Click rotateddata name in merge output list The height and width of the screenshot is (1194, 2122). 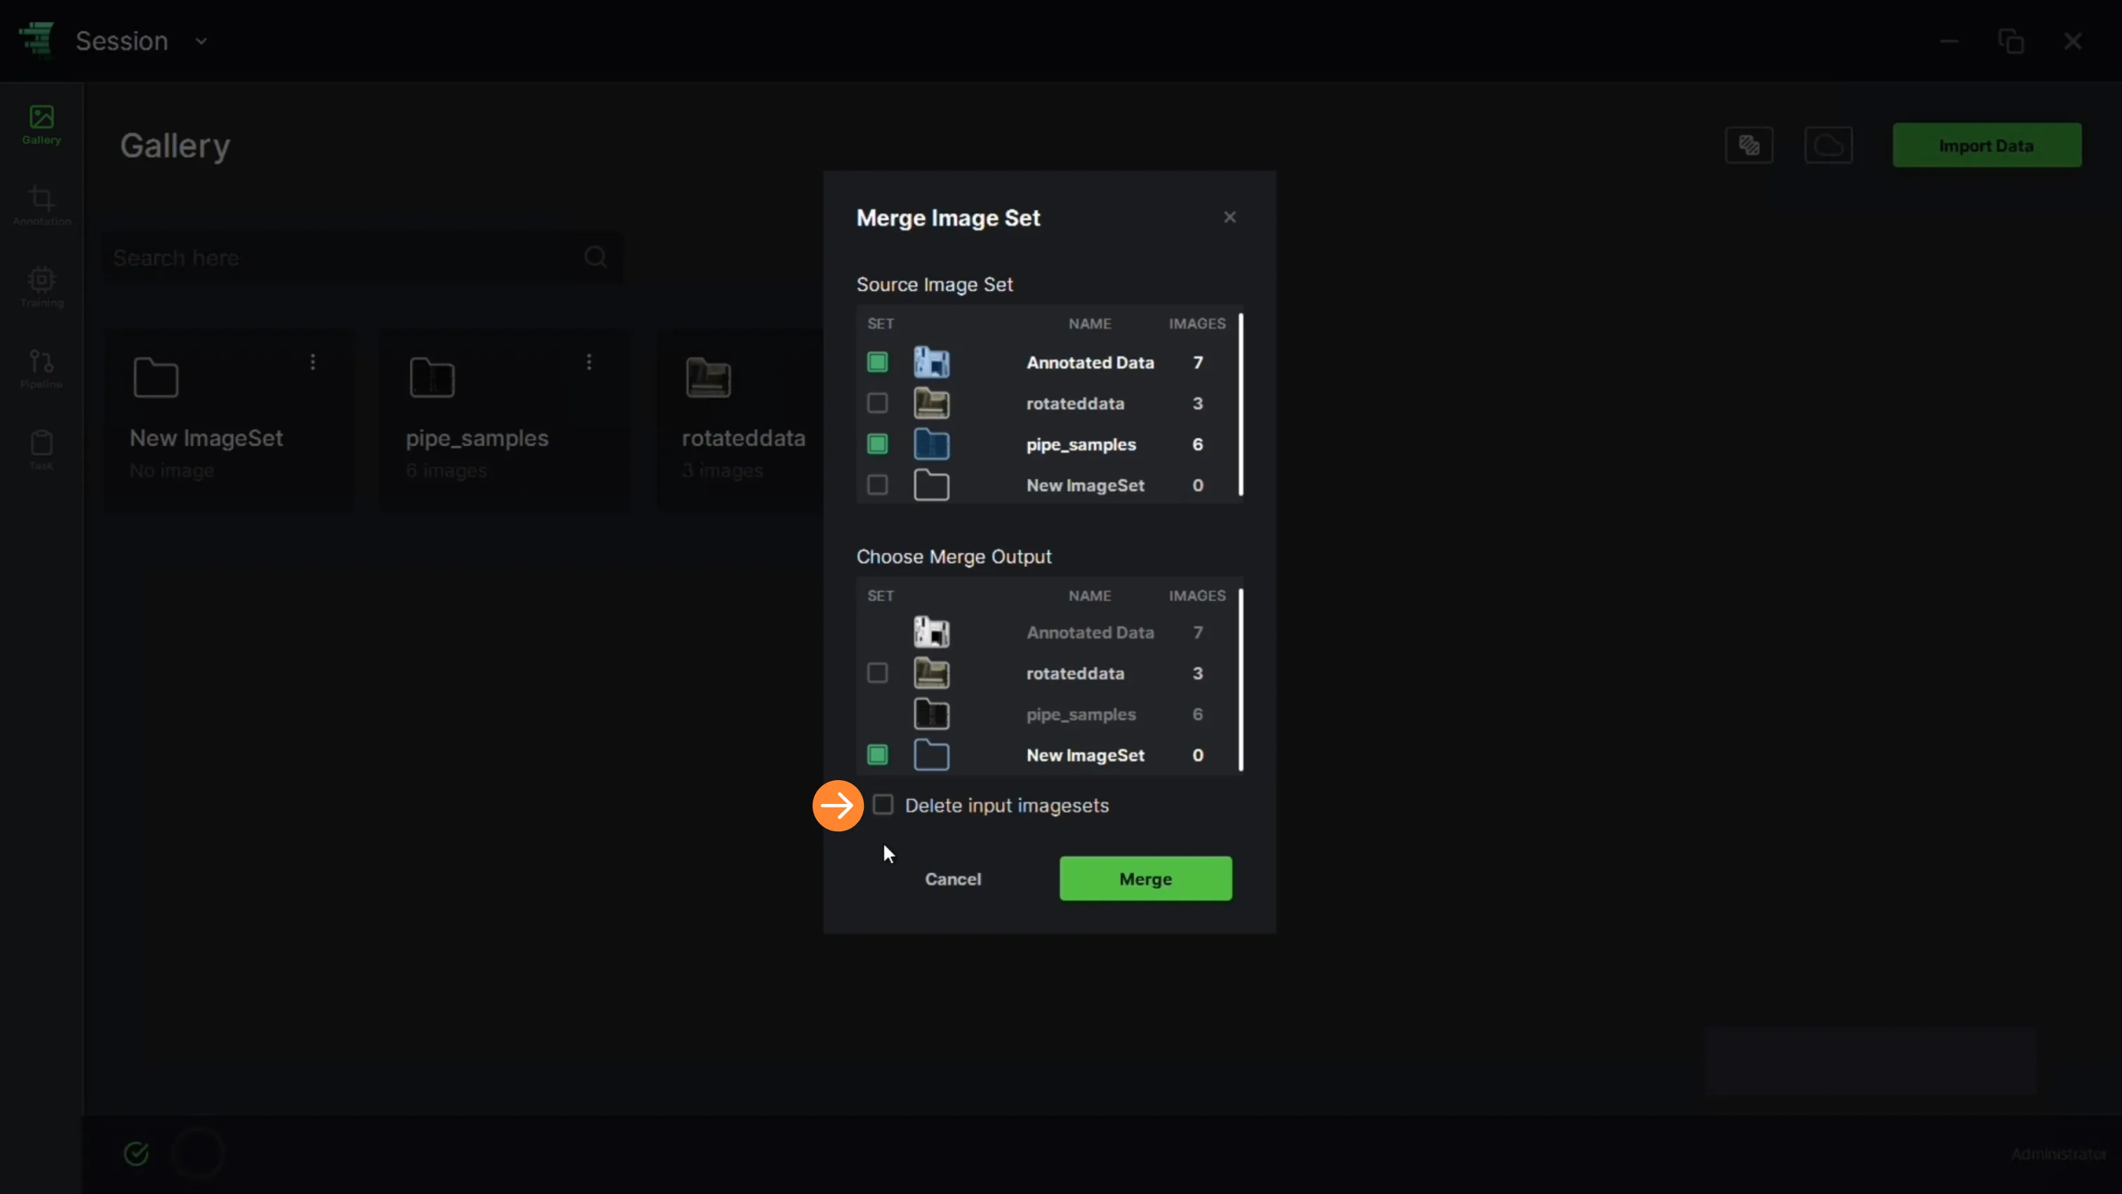point(1075,673)
